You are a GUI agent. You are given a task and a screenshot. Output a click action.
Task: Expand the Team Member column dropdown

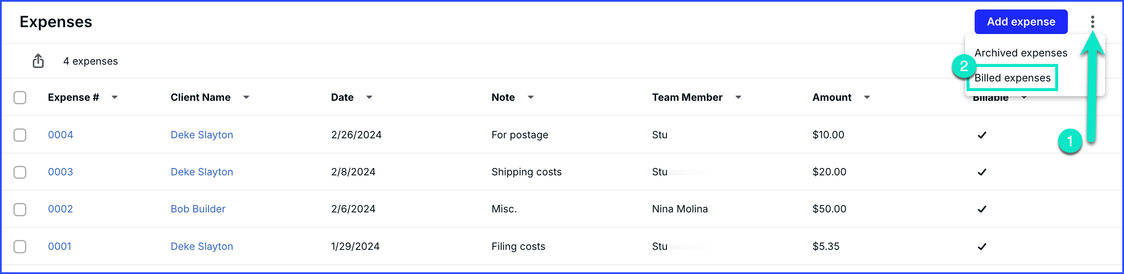(738, 97)
